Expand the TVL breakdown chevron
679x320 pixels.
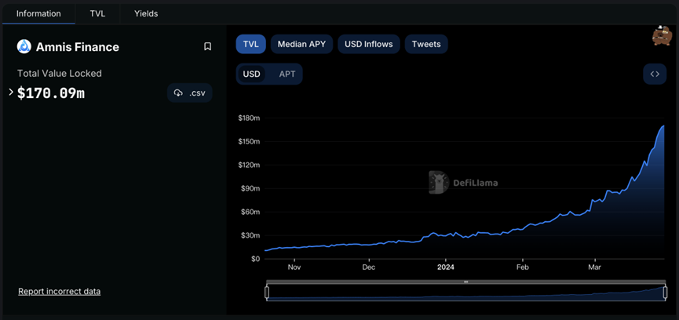point(11,92)
